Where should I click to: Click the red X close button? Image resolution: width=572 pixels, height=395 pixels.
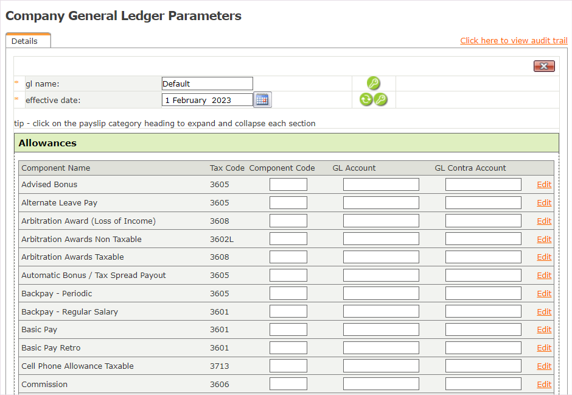coord(544,66)
